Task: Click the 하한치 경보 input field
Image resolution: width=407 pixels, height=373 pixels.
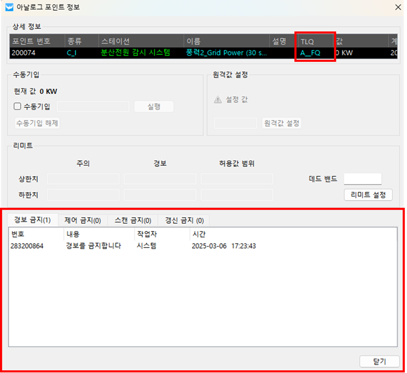Action: (160, 195)
